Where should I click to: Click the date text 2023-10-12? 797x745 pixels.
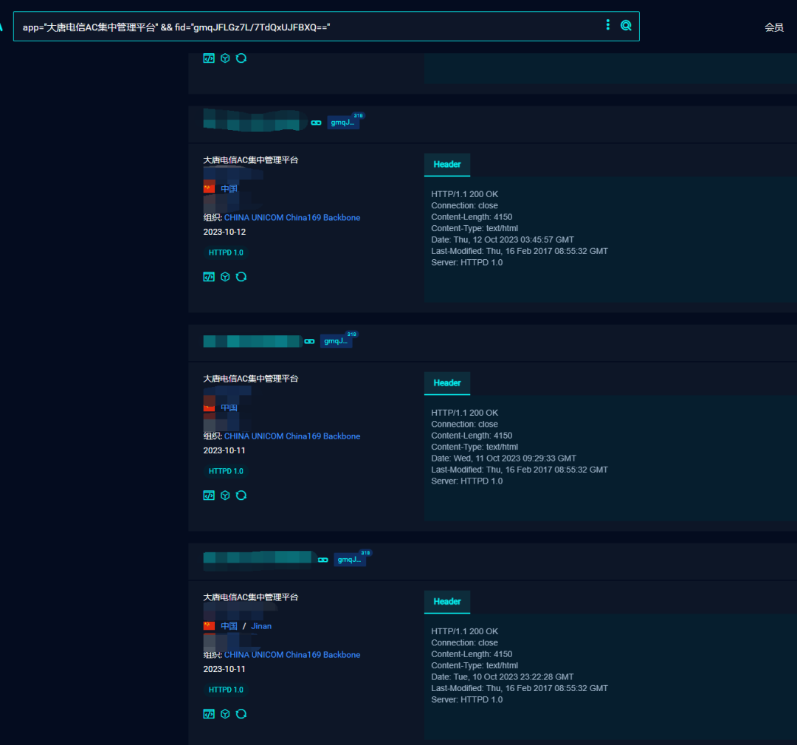[224, 232]
